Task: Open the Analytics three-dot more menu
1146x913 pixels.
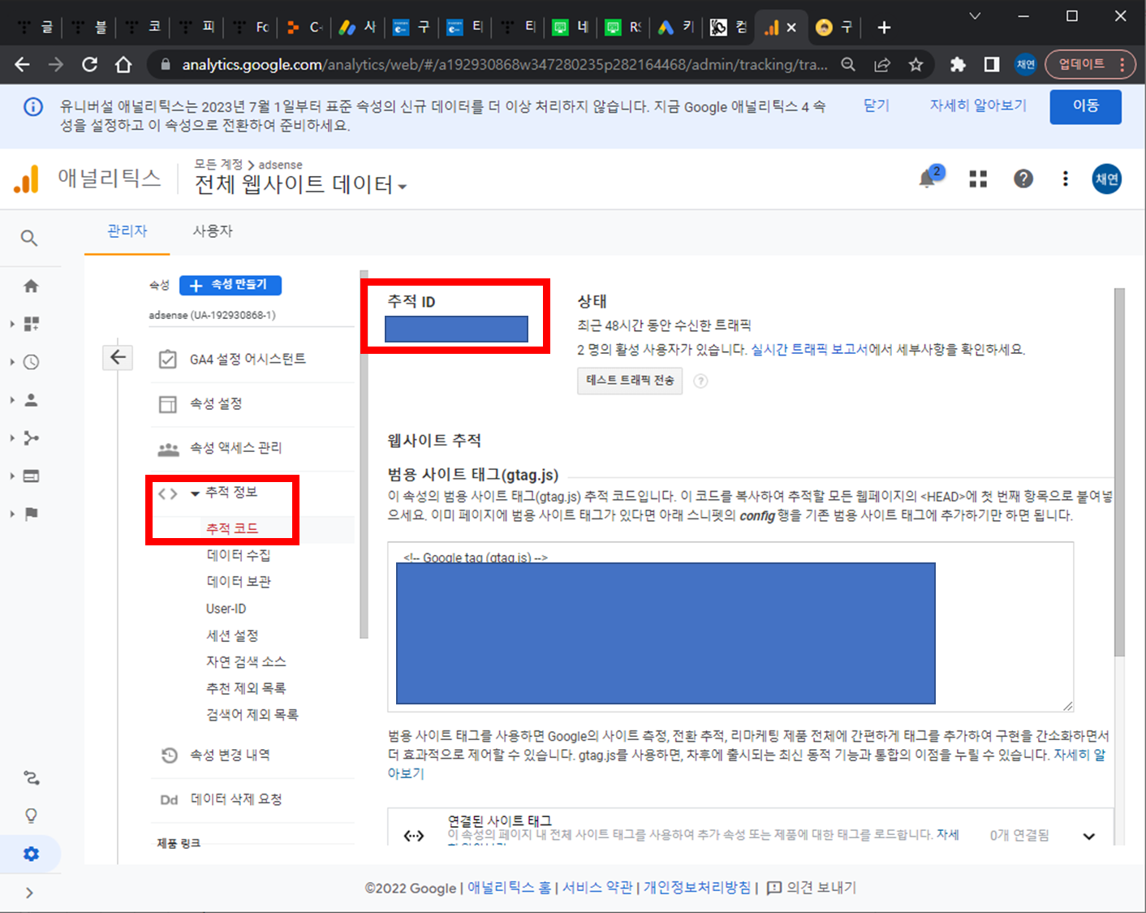Action: (1065, 179)
